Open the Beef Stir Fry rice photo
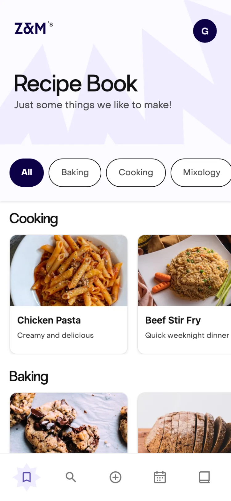 [184, 271]
